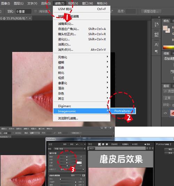Image resolution: width=174 pixels, height=186 pixels.
Task: Click the skin mask preview icon in Portraiture
Action: tap(84, 175)
